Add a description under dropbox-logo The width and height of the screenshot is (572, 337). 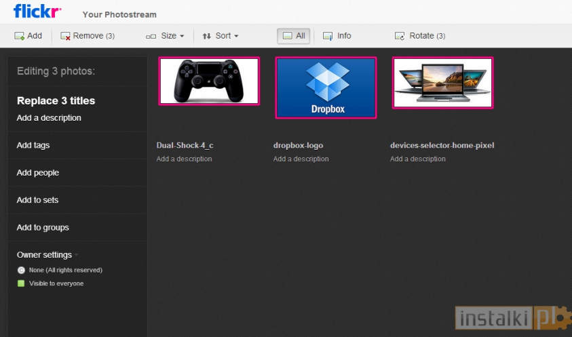click(x=301, y=159)
